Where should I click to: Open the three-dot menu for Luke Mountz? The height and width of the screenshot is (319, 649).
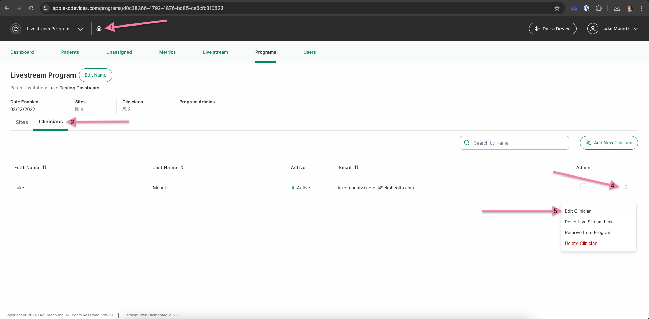(x=626, y=187)
